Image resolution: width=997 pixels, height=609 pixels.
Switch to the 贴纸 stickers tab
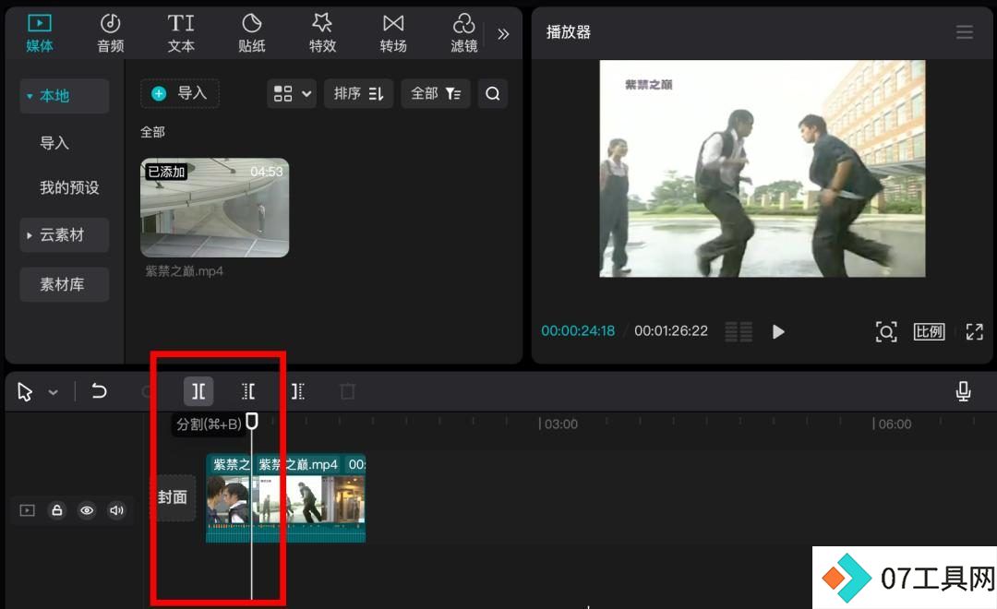coord(252,34)
